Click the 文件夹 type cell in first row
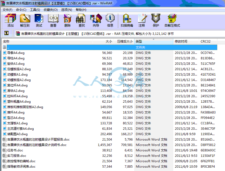 click(140, 47)
